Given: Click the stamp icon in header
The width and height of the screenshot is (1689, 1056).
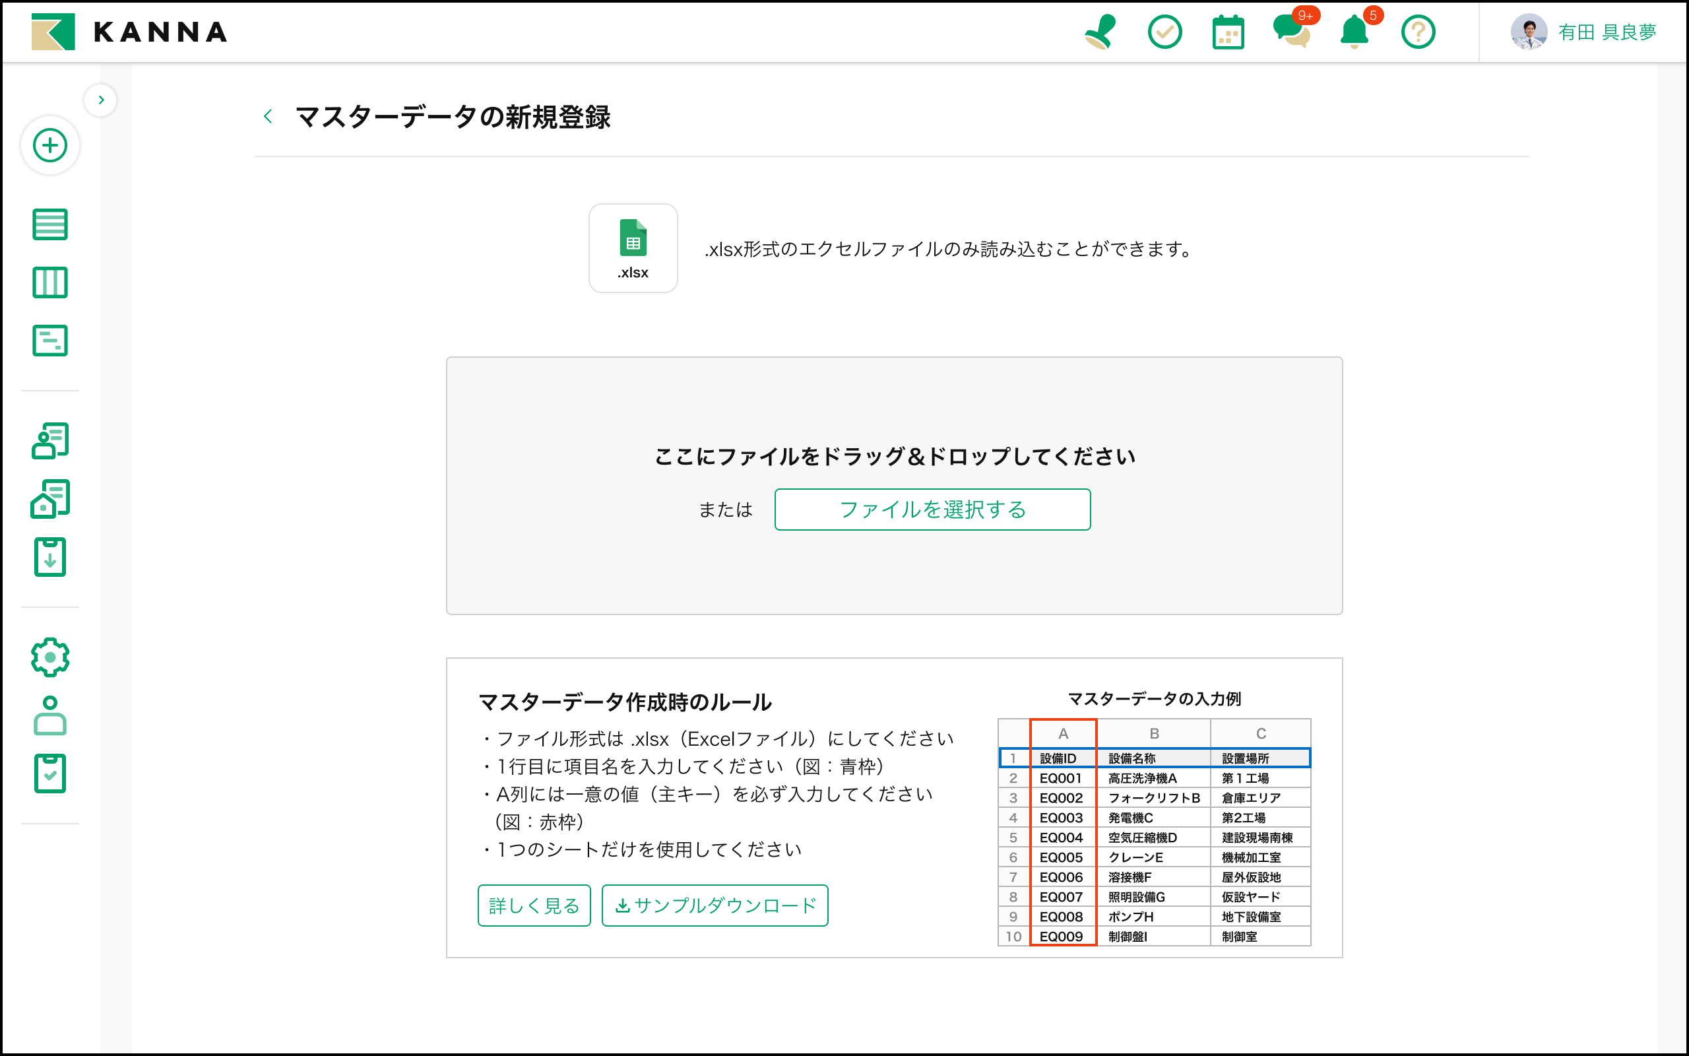Looking at the screenshot, I should (1100, 32).
